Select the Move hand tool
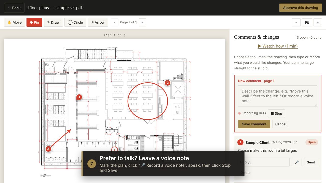Viewport: 326px width, 183px height. click(15, 22)
